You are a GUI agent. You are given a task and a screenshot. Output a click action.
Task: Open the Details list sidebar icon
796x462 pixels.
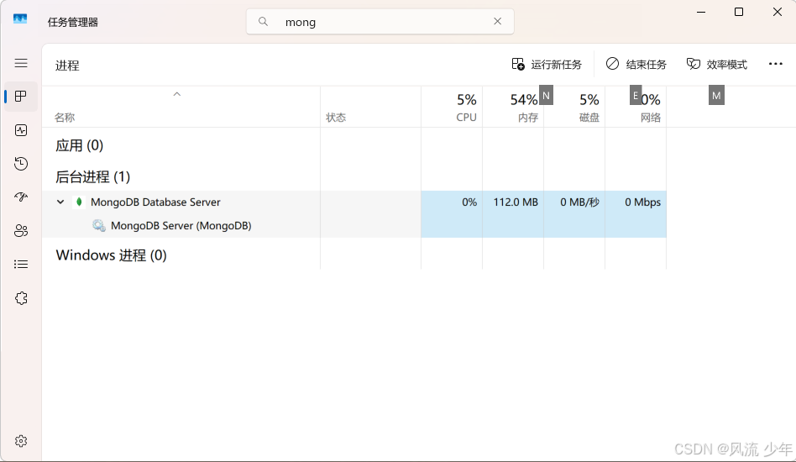[x=21, y=264]
